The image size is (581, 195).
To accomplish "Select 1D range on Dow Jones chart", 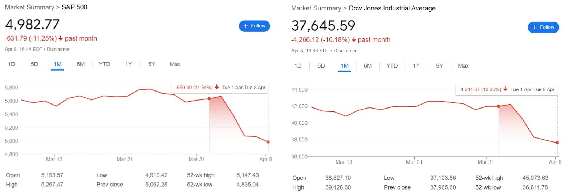I will coord(298,66).
